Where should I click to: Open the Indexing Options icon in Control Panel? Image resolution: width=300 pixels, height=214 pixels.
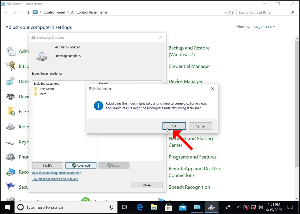click(x=11, y=126)
